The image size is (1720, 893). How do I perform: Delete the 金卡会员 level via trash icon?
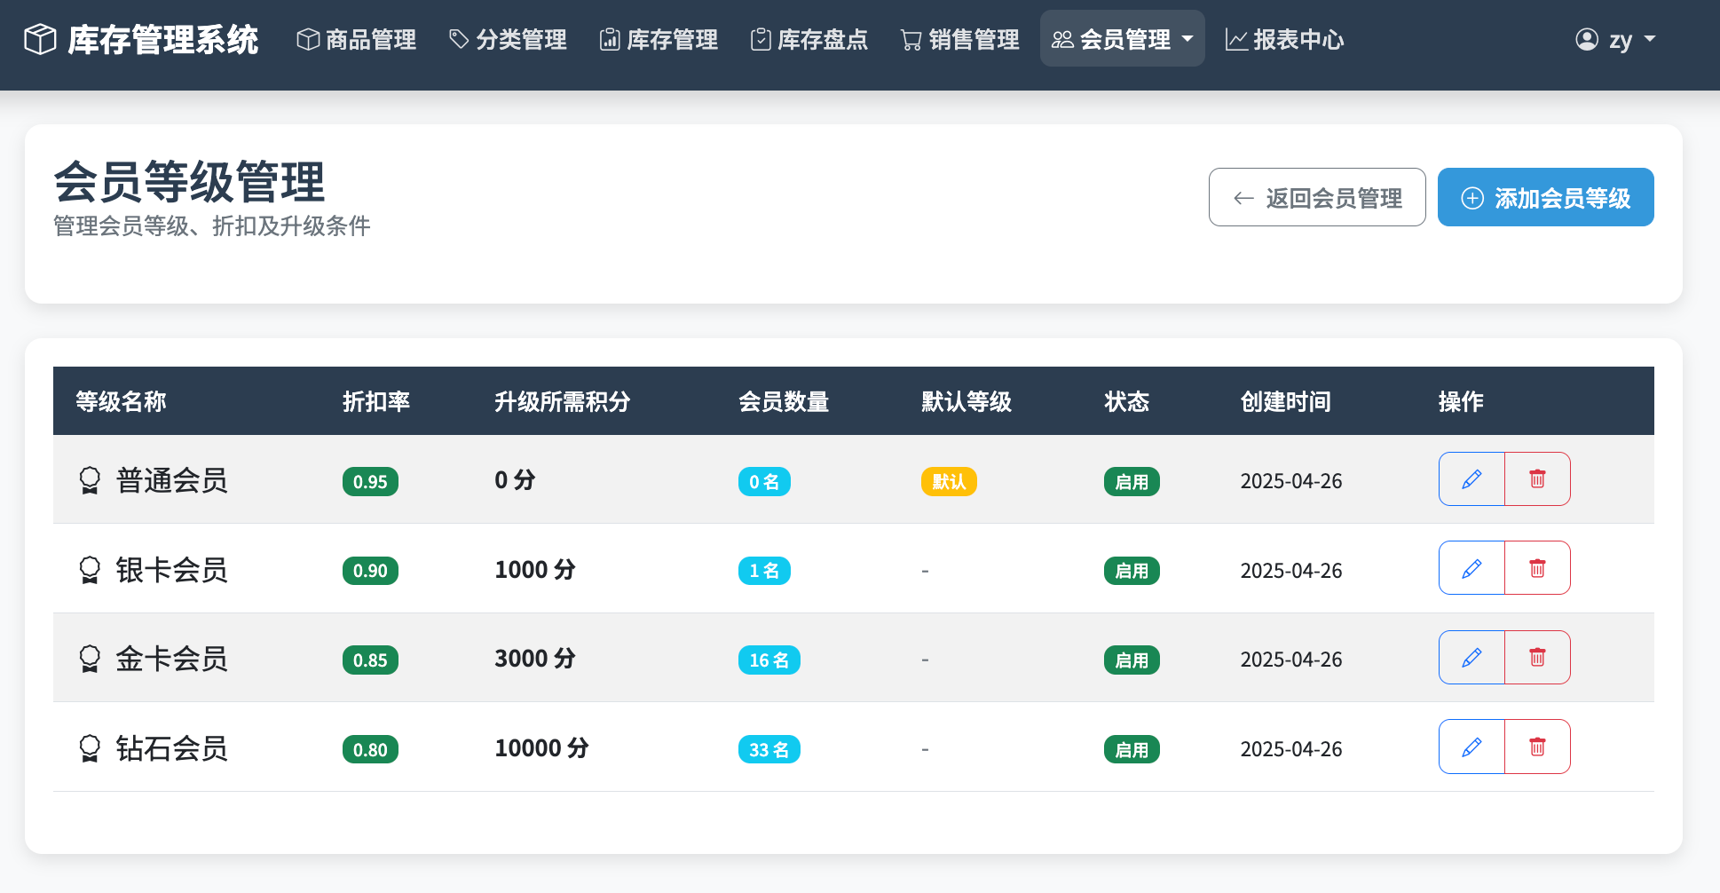click(x=1537, y=658)
